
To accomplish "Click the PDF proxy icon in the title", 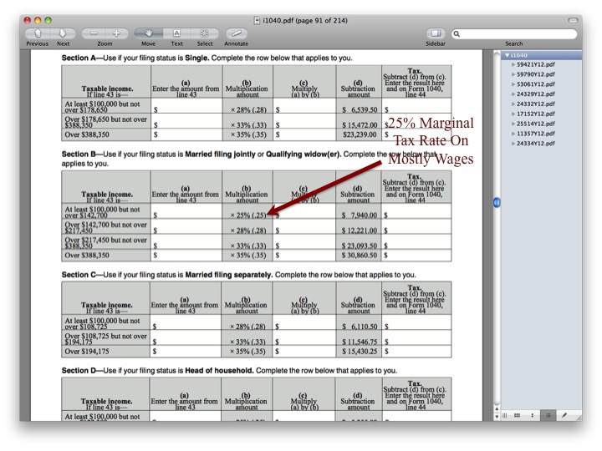I will [257, 20].
